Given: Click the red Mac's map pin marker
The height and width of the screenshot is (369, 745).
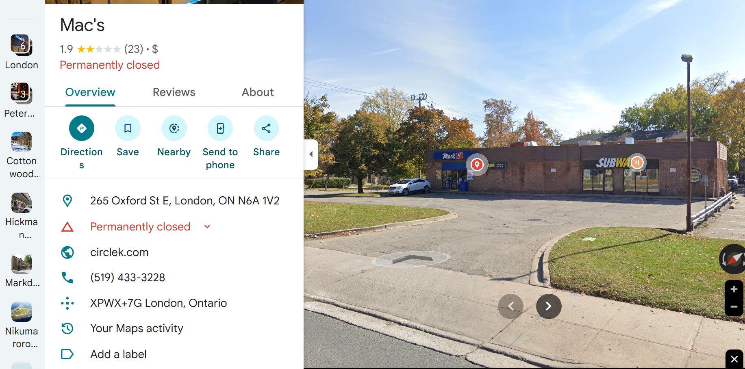Looking at the screenshot, I should point(477,164).
